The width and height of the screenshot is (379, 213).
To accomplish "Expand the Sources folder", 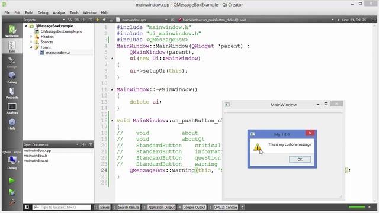I will pos(31,42).
